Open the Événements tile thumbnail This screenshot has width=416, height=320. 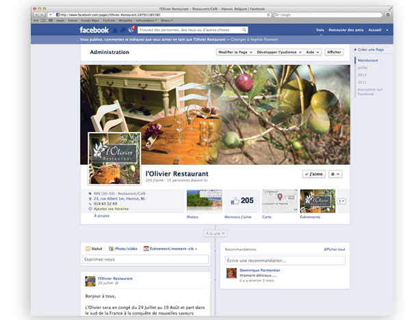point(317,201)
